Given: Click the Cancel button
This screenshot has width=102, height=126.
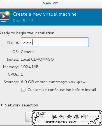Looking at the screenshot, I should click(37, 117).
